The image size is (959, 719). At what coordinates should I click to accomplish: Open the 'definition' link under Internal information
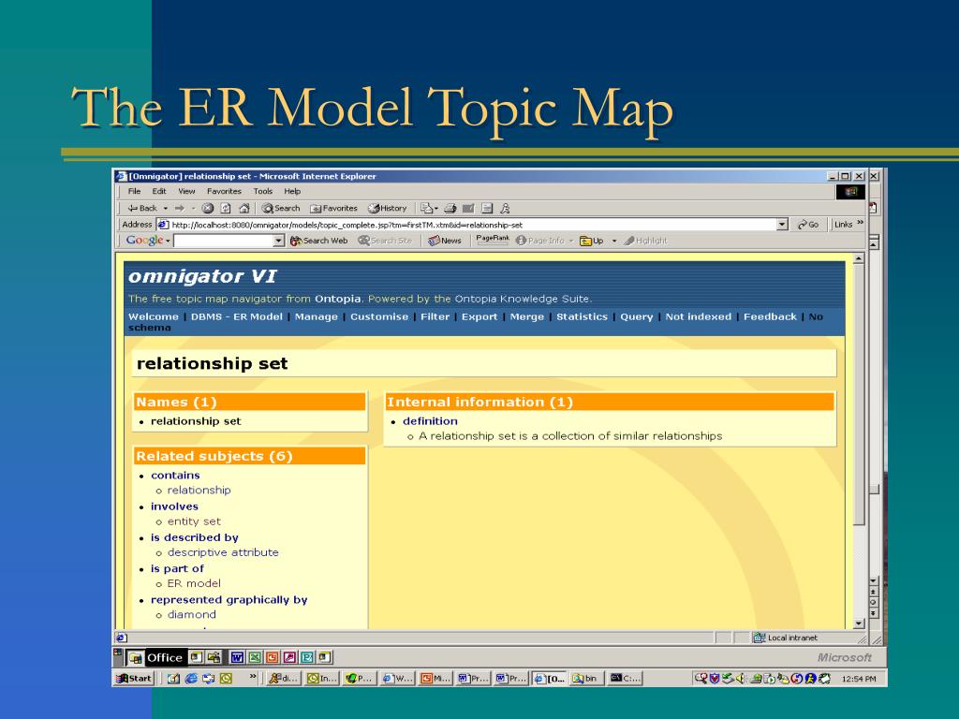(x=430, y=421)
